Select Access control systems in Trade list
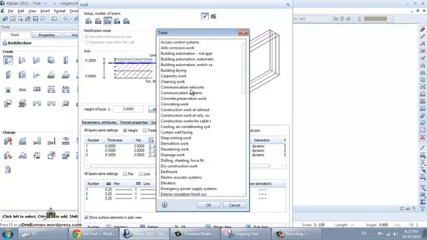427x240 pixels. tap(180, 42)
